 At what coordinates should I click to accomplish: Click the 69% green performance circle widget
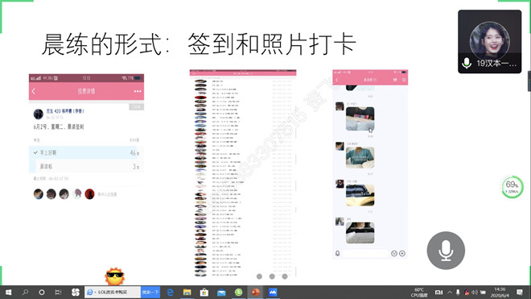coord(512,187)
